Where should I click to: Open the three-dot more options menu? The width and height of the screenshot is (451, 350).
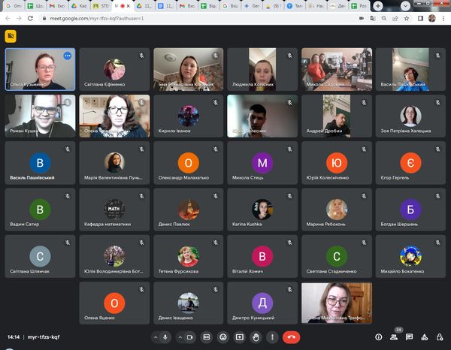tap(272, 337)
